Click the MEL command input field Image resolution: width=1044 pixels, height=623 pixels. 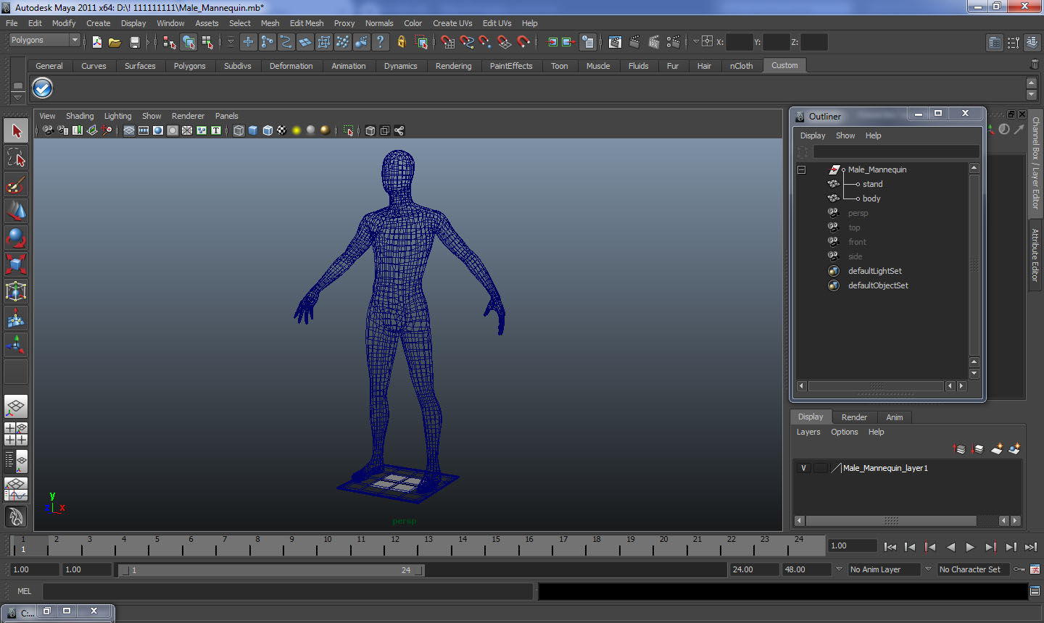coord(288,591)
